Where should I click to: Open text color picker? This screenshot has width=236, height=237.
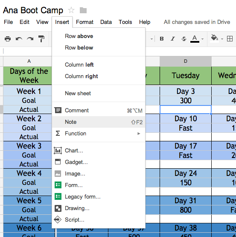pos(195,39)
